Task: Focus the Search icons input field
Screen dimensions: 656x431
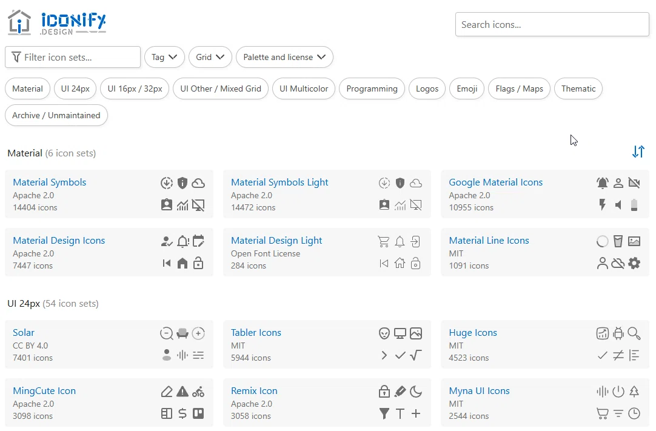Action: [552, 24]
